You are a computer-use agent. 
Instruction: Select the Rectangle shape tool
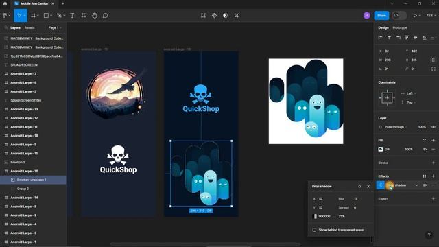[x=46, y=16]
